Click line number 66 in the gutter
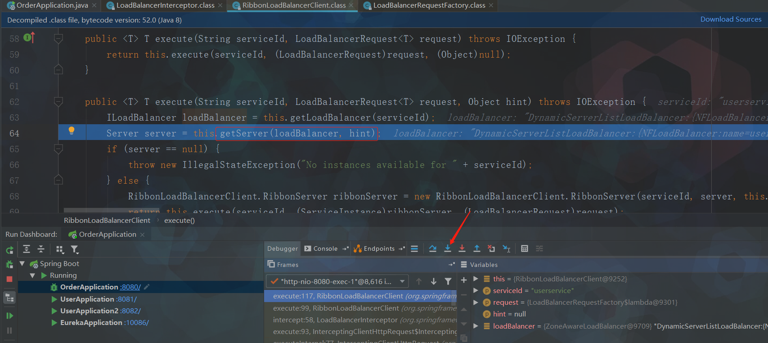 [x=14, y=165]
